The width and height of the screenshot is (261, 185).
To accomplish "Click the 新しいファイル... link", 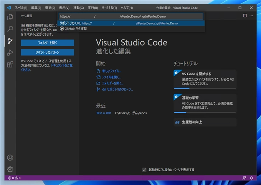I will (x=112, y=71).
